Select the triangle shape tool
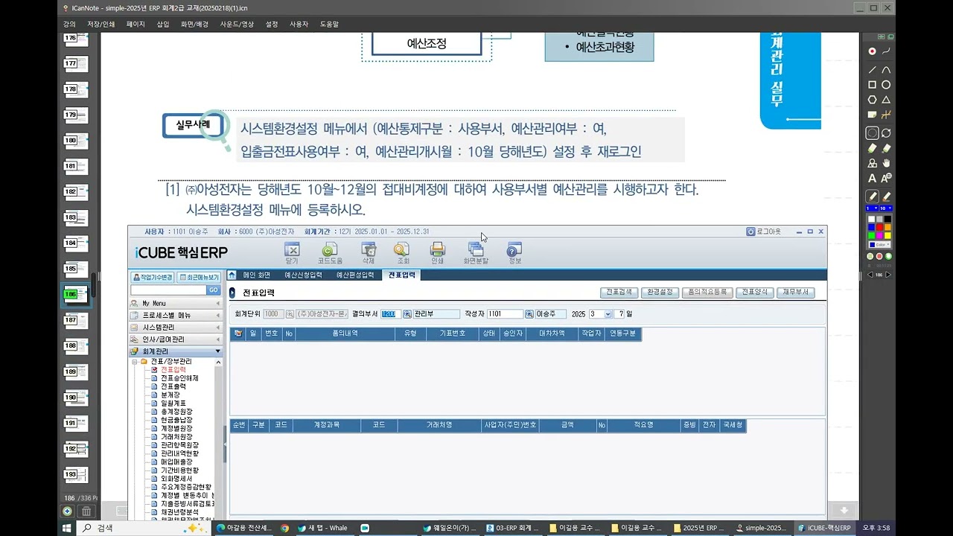Image resolution: width=953 pixels, height=536 pixels. [x=886, y=99]
